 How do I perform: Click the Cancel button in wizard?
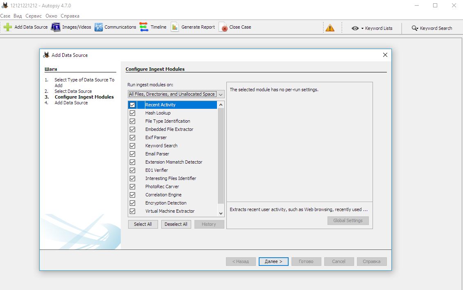pos(339,261)
